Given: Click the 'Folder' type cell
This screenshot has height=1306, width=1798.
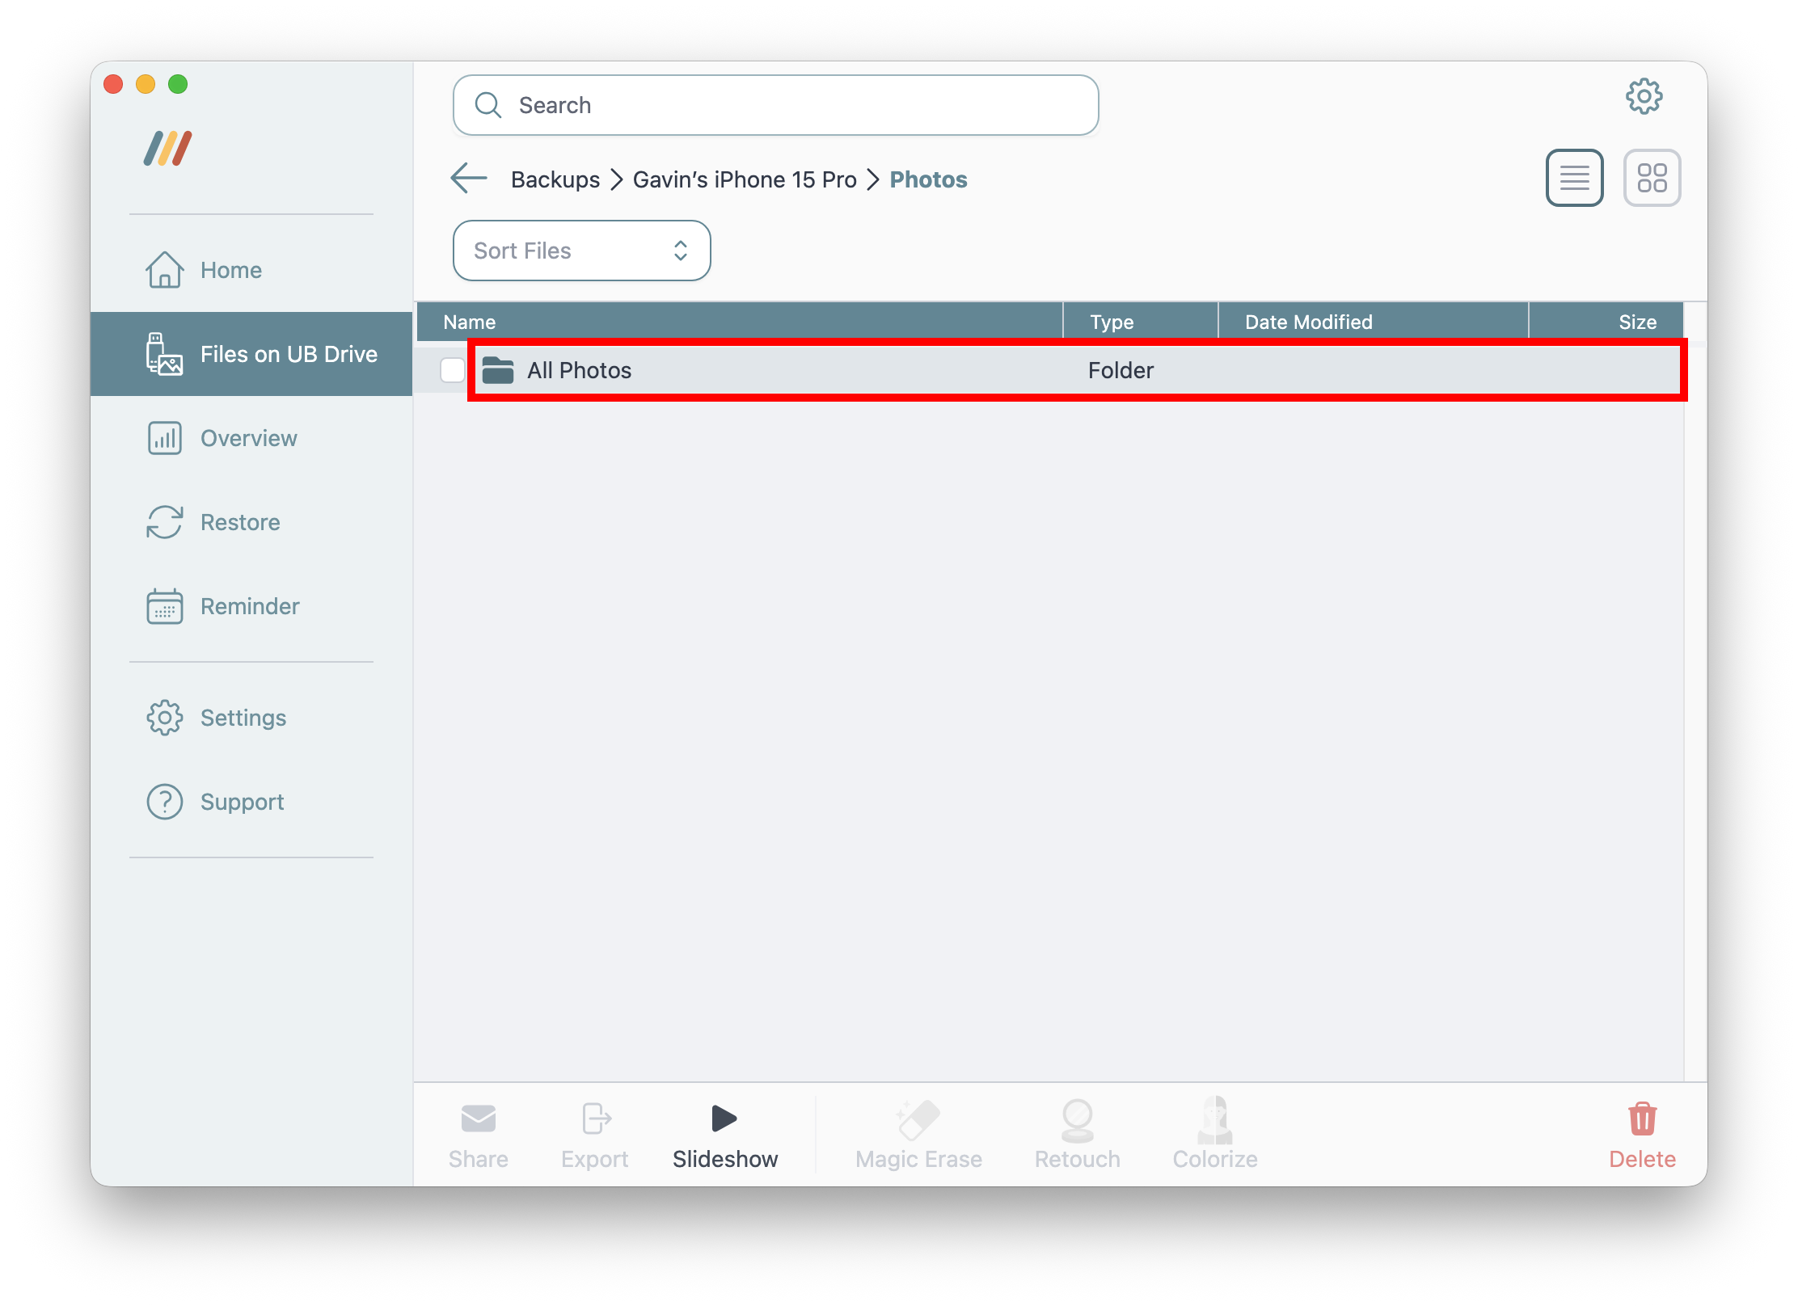Looking at the screenshot, I should 1121,370.
